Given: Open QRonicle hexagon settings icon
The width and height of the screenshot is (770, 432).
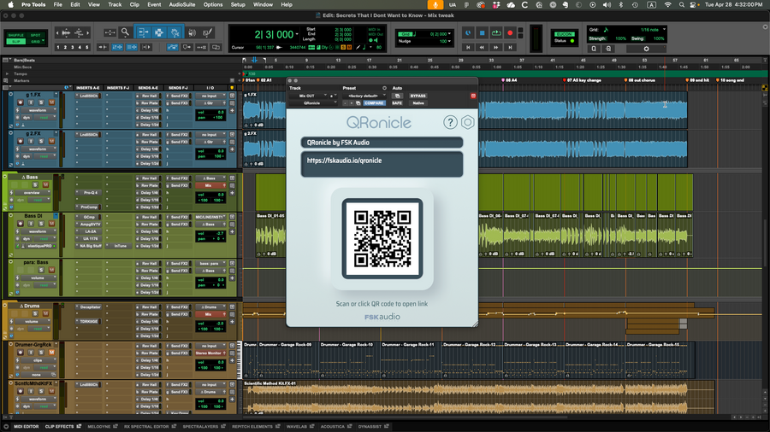Looking at the screenshot, I should point(467,122).
